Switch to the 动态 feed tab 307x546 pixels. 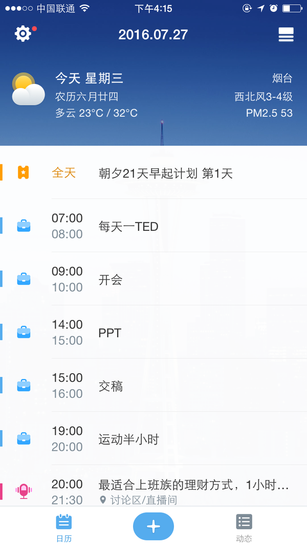click(x=244, y=528)
